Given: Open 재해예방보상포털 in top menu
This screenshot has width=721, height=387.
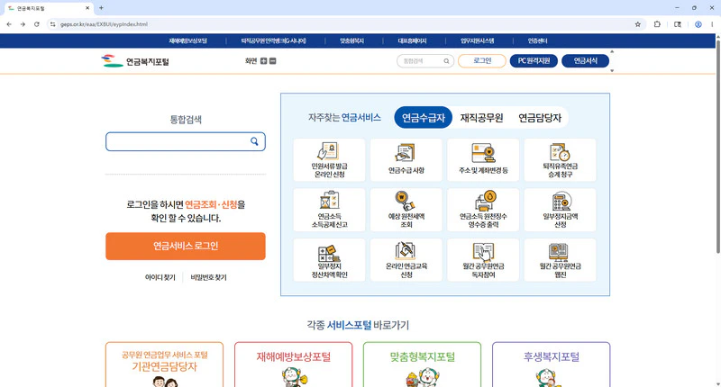Looking at the screenshot, I should coord(187,40).
